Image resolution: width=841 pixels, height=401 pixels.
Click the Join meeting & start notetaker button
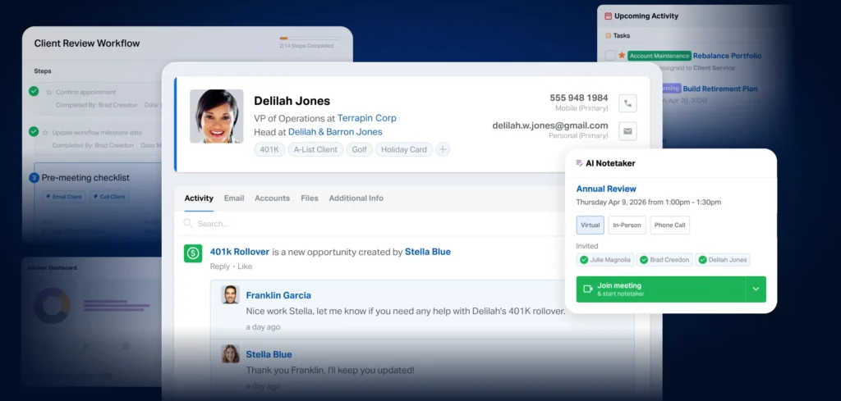click(661, 289)
